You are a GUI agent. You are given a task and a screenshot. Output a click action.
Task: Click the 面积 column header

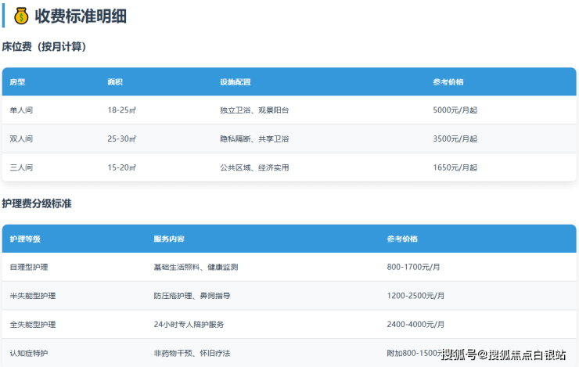click(x=115, y=82)
